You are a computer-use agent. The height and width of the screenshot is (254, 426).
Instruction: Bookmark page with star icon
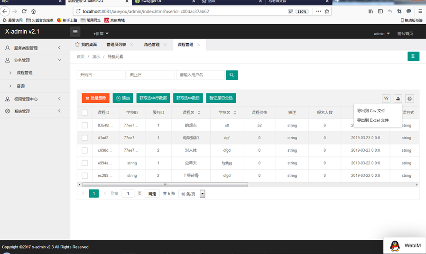click(327, 11)
